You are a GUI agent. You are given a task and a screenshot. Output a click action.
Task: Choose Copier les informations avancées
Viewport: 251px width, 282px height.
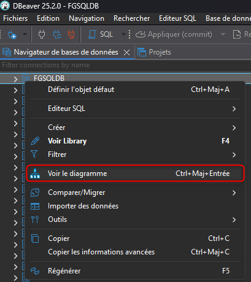coord(135,252)
